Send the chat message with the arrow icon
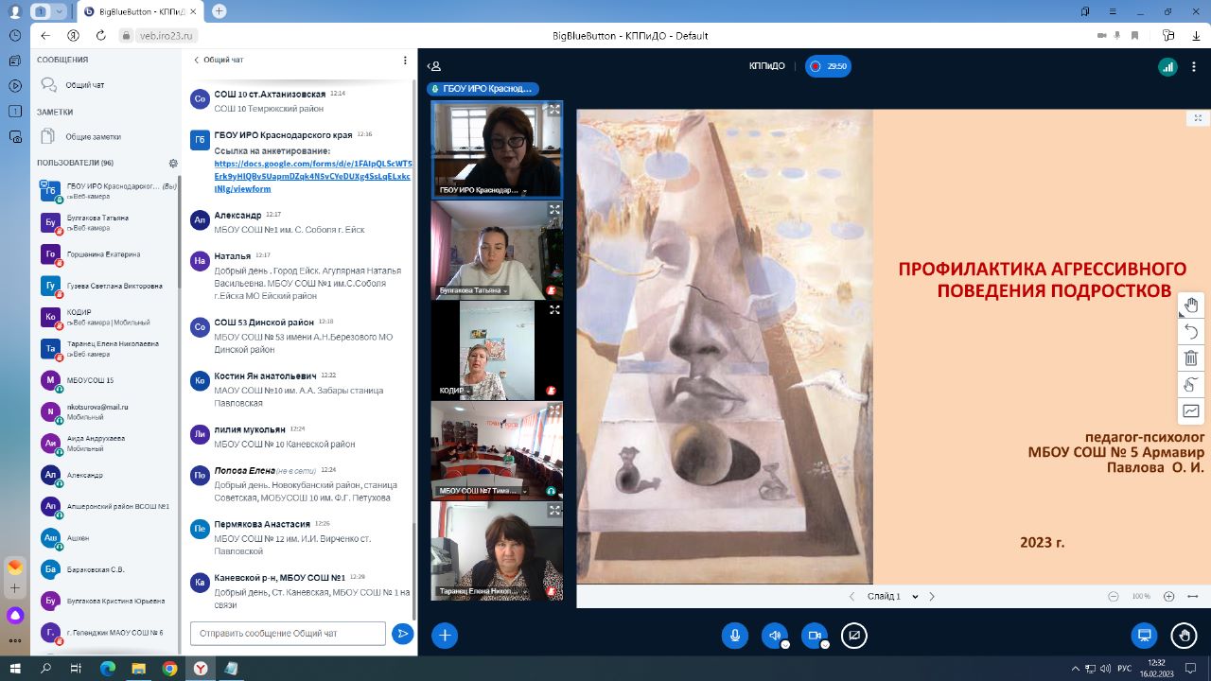Viewport: 1211px width, 681px height. click(x=403, y=634)
